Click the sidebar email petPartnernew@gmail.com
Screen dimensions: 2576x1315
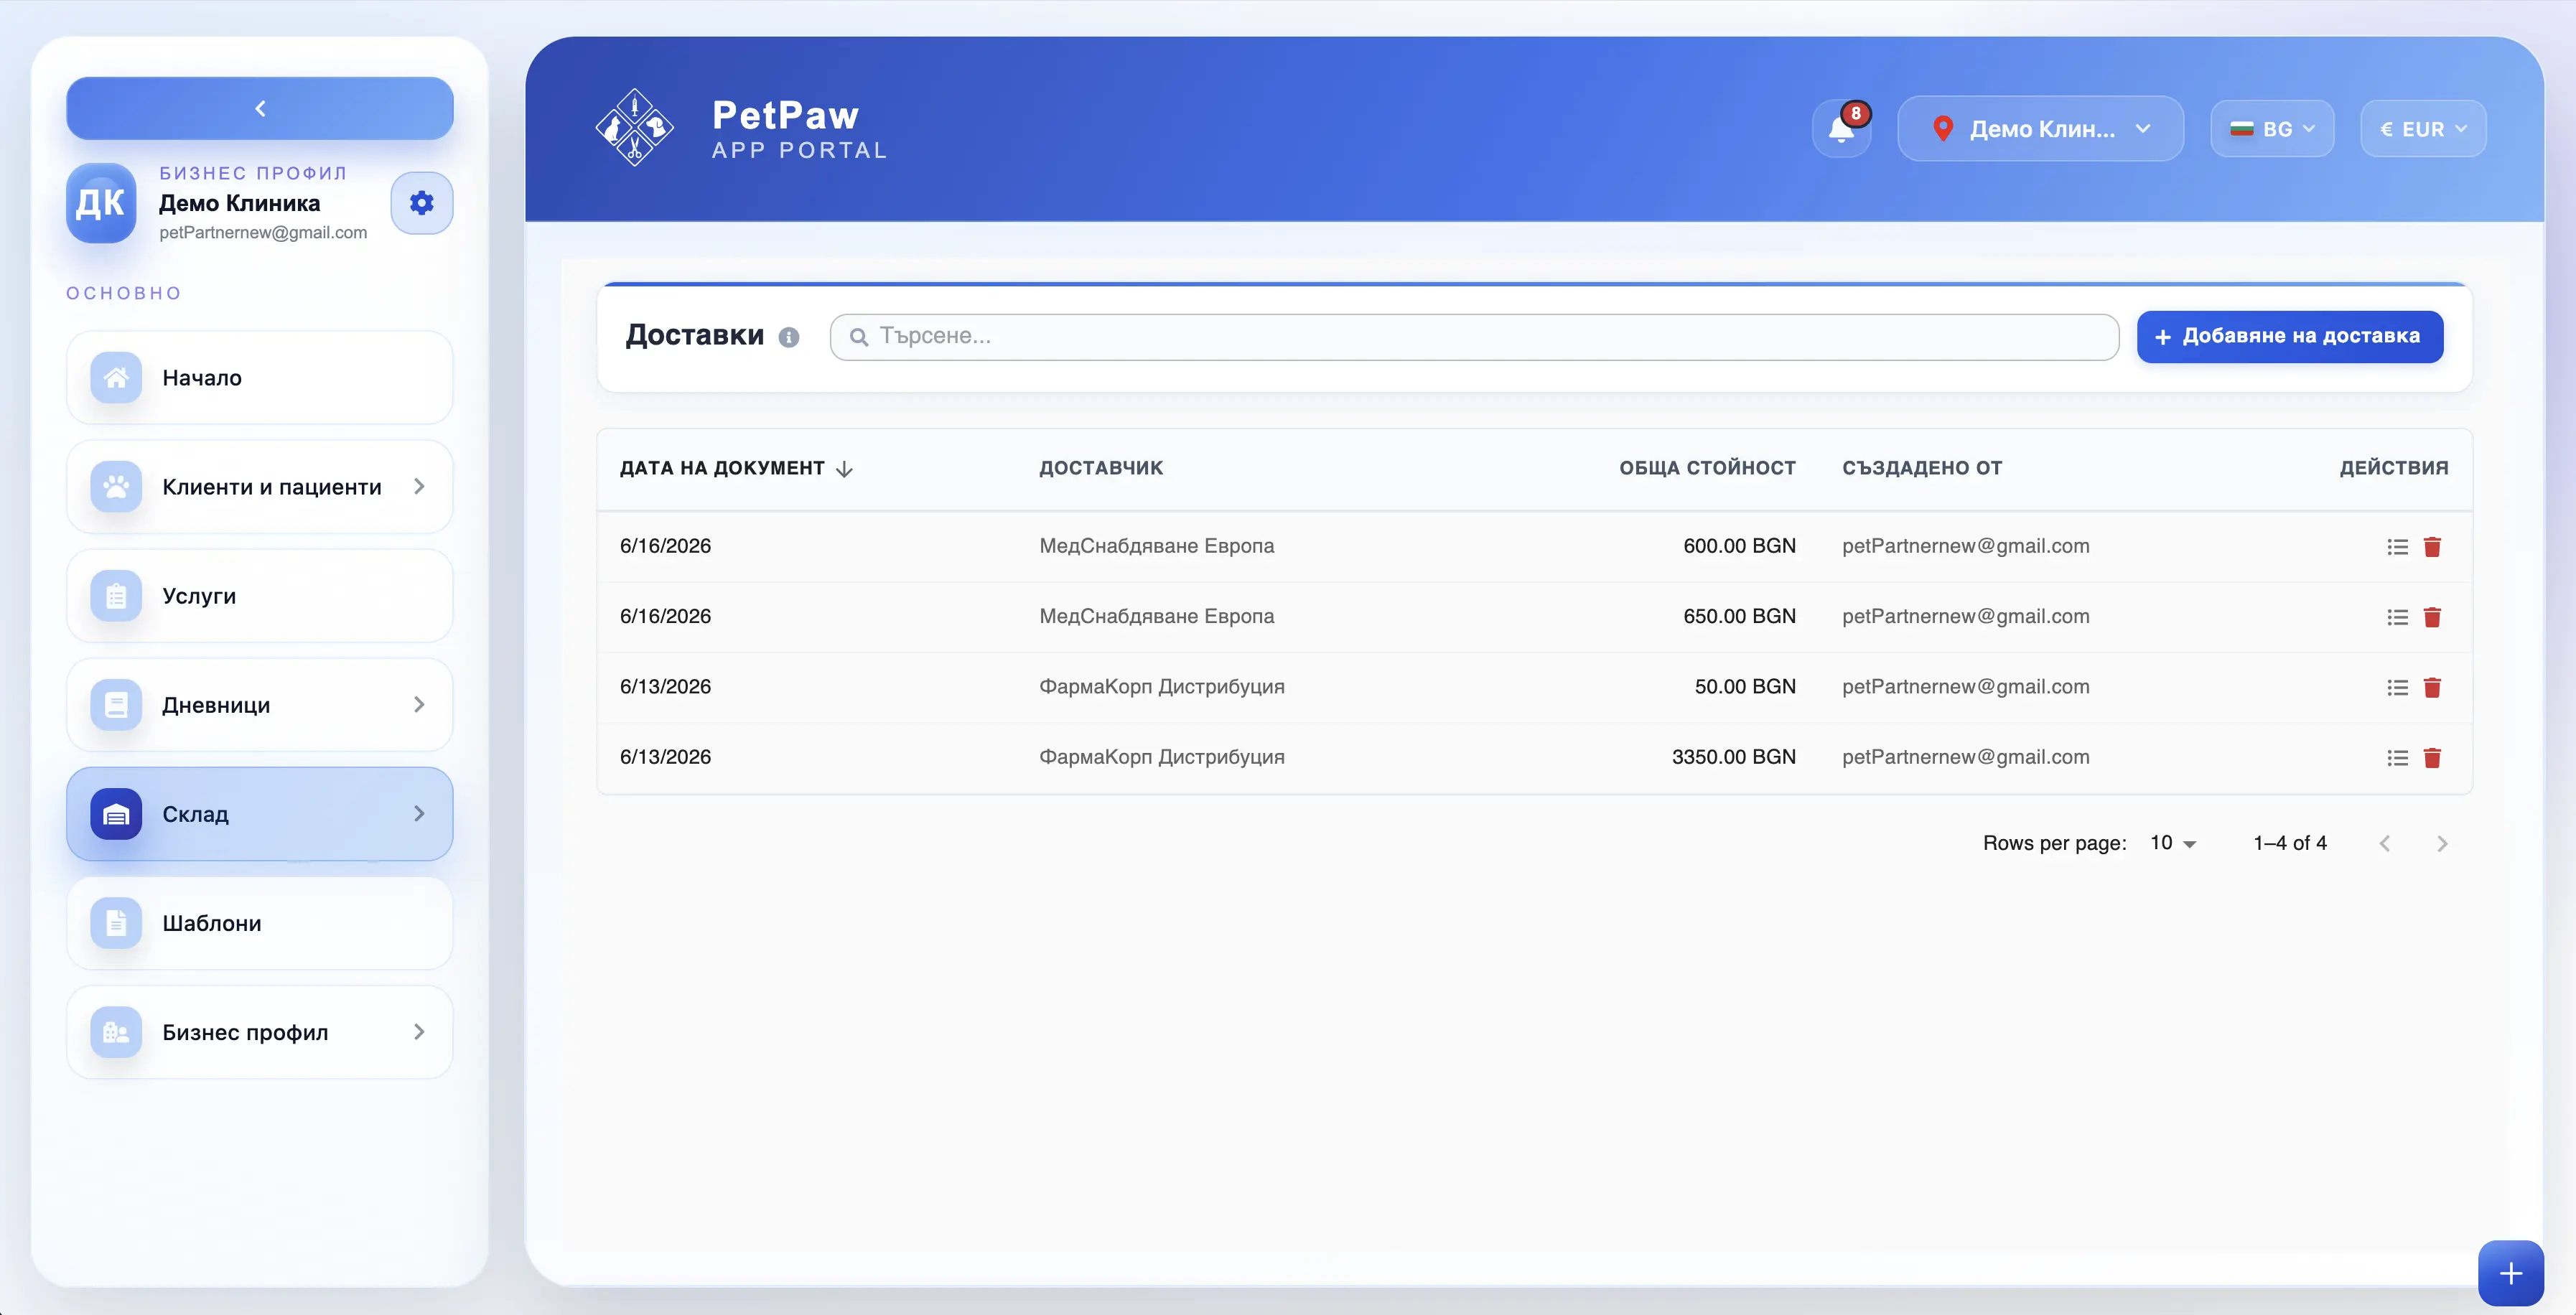263,232
